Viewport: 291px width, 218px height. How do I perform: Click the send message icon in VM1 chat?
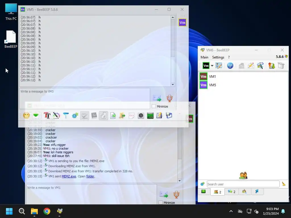164,194
